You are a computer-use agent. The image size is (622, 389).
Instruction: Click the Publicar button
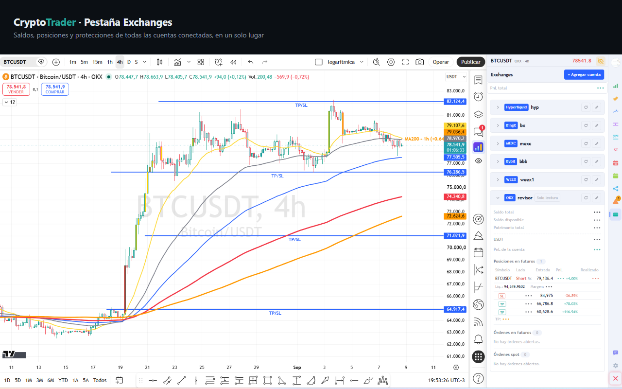[x=470, y=62]
